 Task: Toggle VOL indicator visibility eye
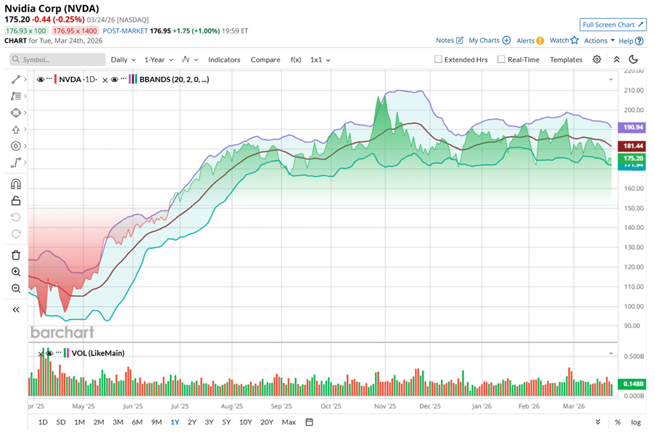pos(49,353)
